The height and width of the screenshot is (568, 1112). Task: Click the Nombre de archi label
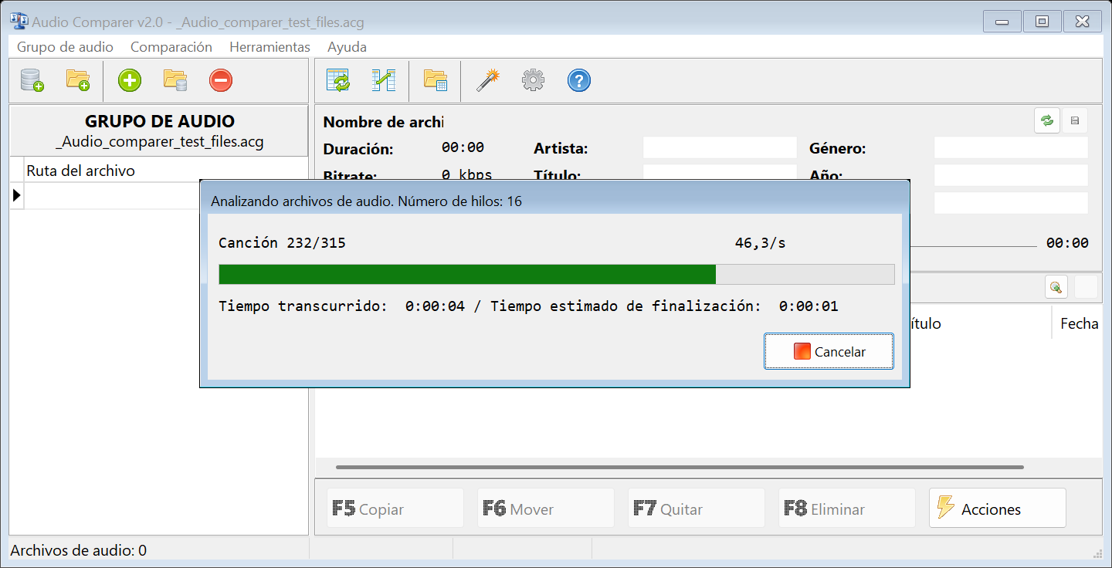click(384, 122)
